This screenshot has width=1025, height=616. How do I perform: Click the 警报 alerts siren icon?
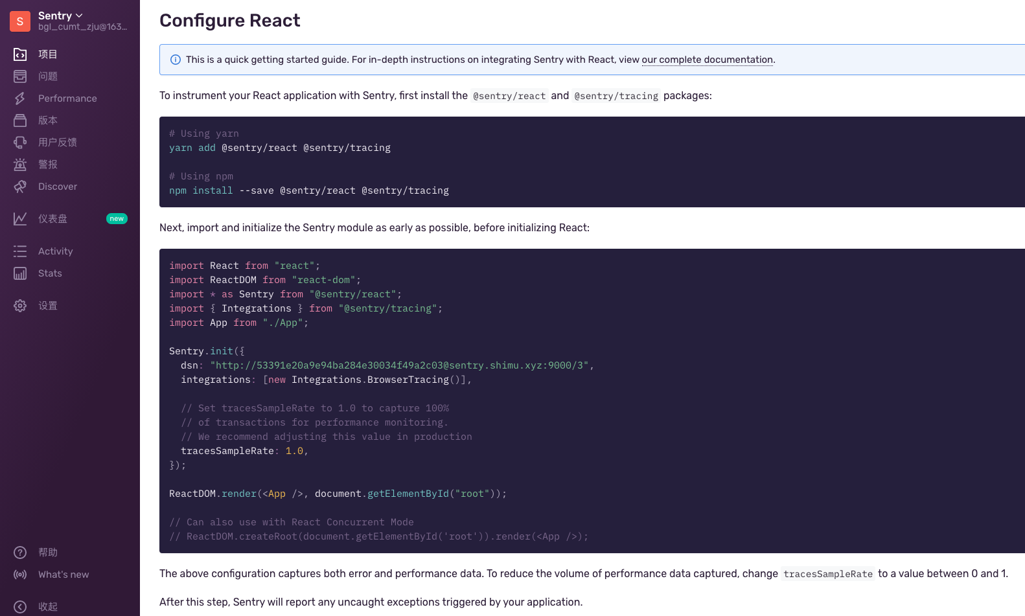pyautogui.click(x=20, y=165)
